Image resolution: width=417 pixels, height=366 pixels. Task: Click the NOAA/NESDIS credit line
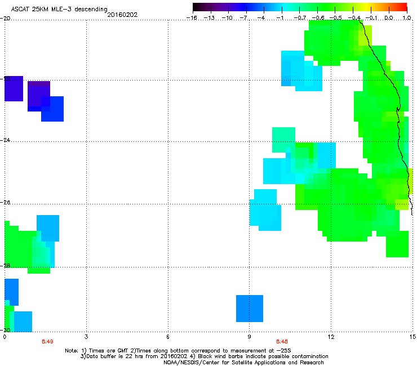coord(243,363)
